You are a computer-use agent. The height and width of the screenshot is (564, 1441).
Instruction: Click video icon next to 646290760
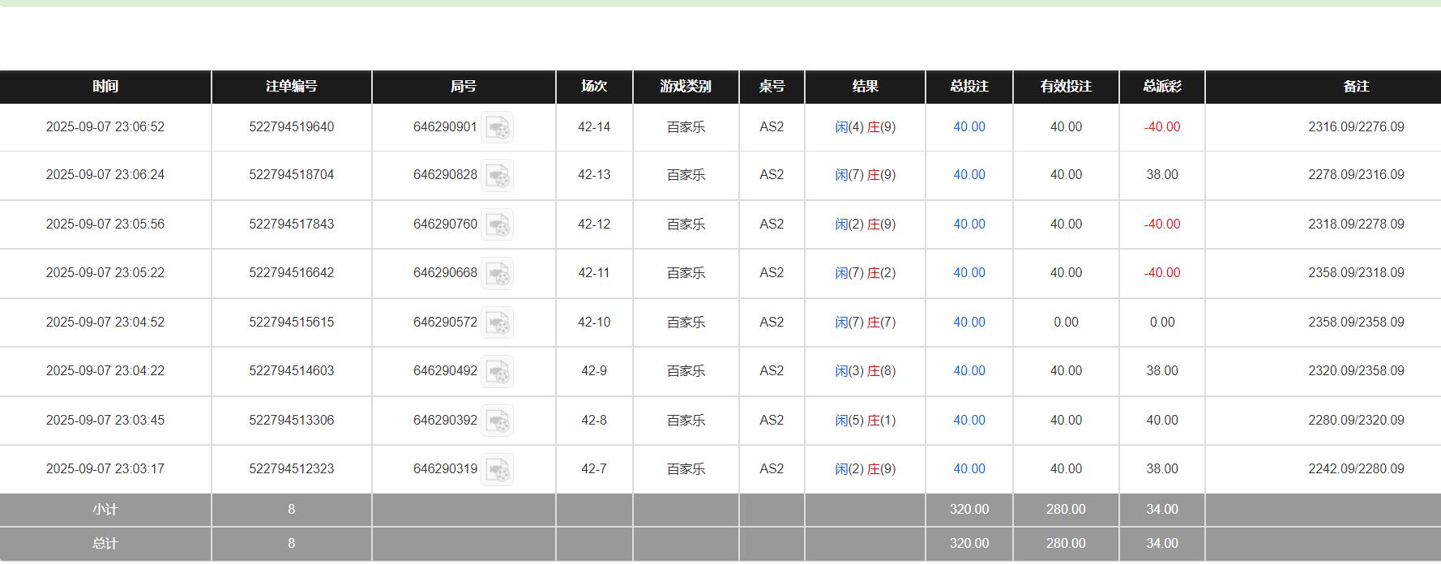tap(497, 224)
